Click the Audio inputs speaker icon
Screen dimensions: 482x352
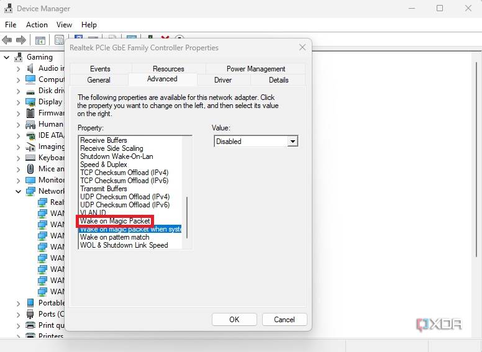[30, 68]
